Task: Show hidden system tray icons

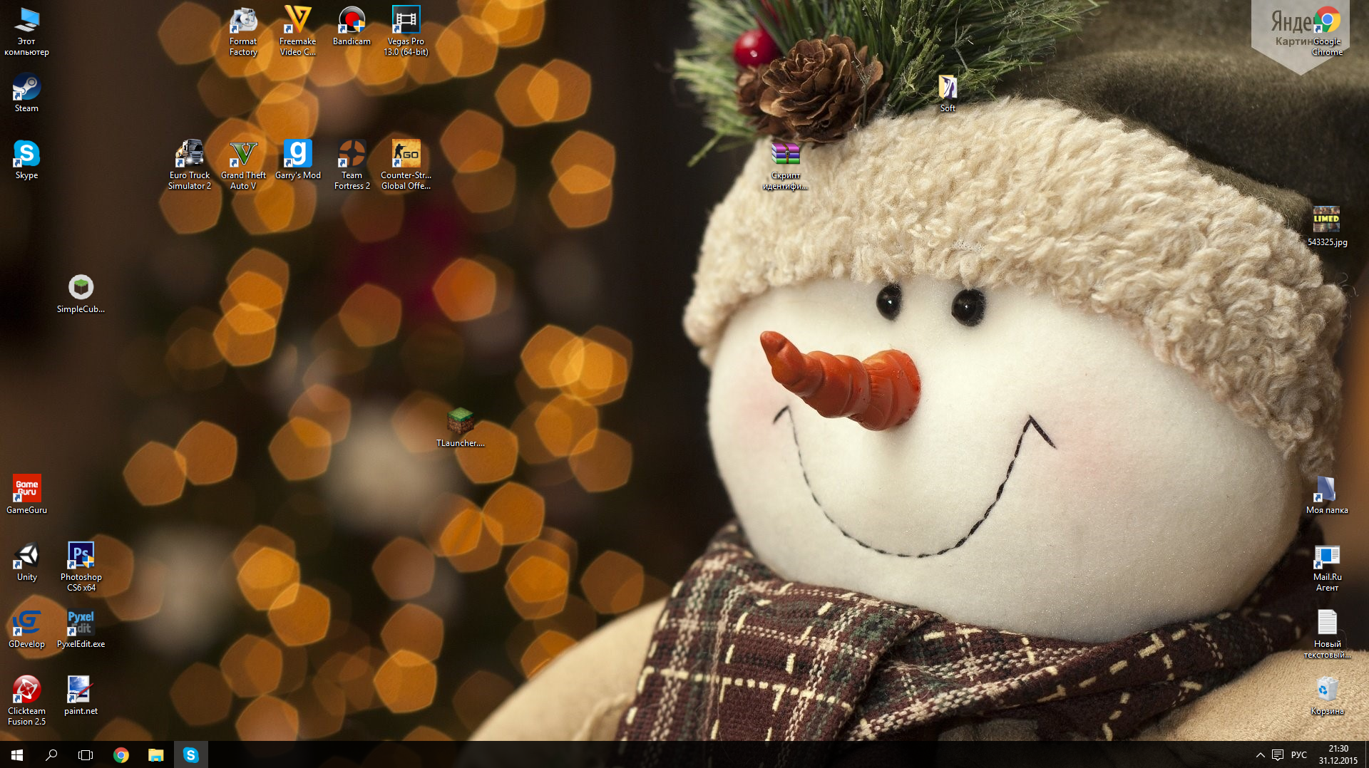Action: [x=1260, y=754]
